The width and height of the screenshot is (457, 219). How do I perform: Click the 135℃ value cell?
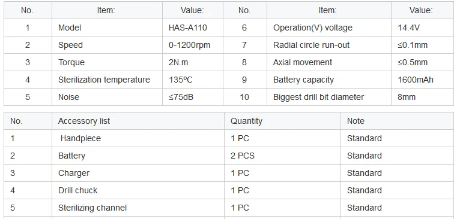pyautogui.click(x=193, y=80)
